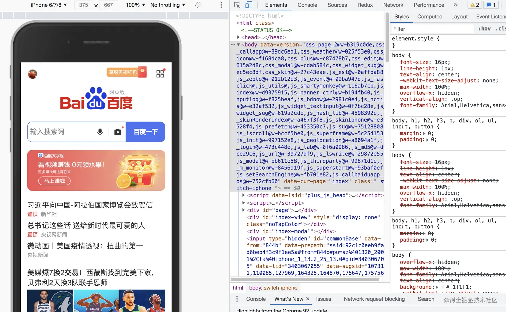This screenshot has width=506, height=312.
Task: Toggle the :hov element state button
Action: click(485, 29)
